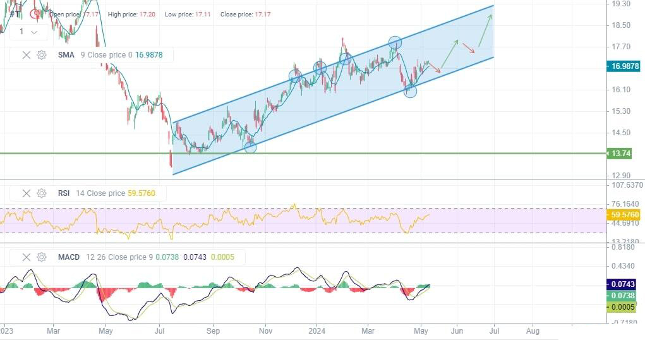Click the 15.30 price axis label

pyautogui.click(x=621, y=111)
